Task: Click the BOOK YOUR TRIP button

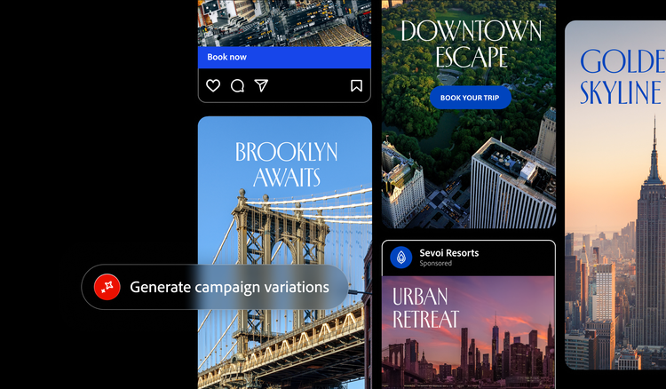Action: pos(470,97)
